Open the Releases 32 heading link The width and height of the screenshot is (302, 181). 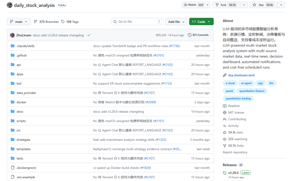(233, 165)
